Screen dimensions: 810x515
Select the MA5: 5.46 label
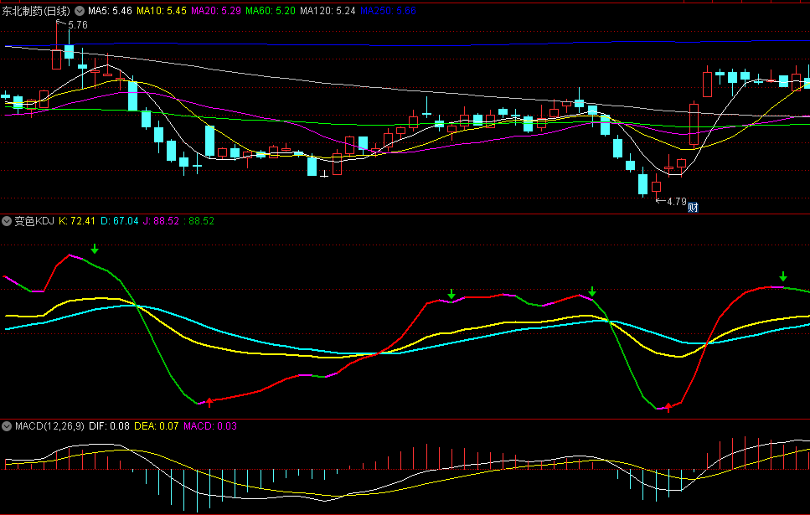click(110, 11)
